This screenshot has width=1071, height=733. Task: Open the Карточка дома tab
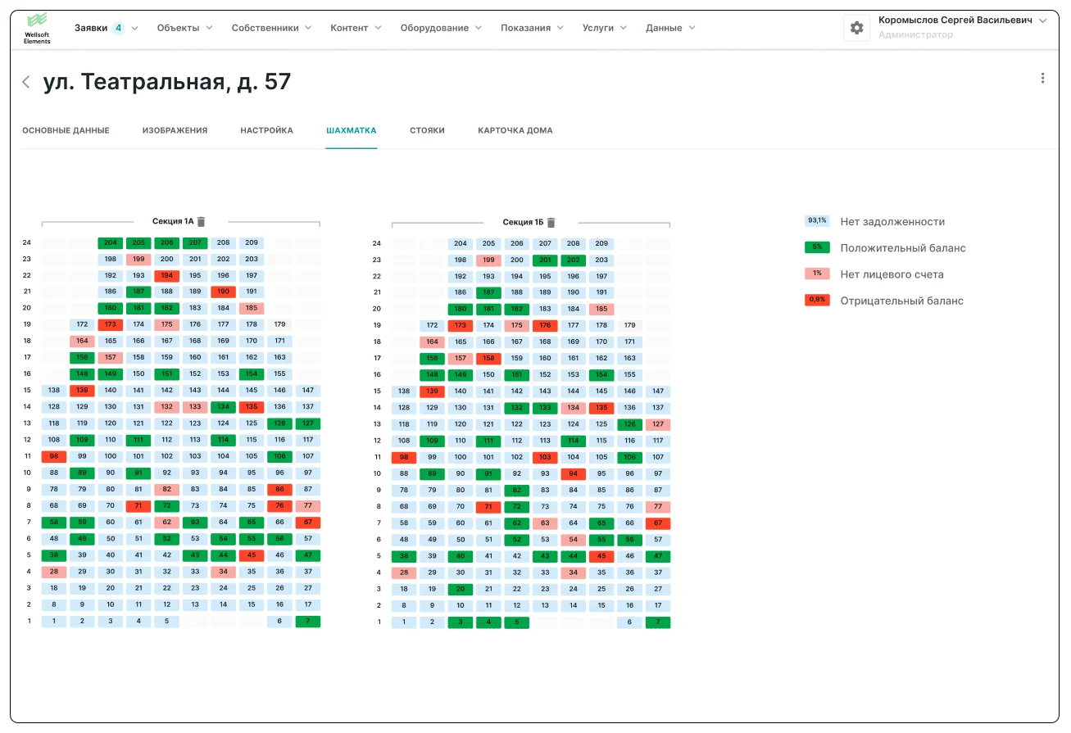coord(515,130)
